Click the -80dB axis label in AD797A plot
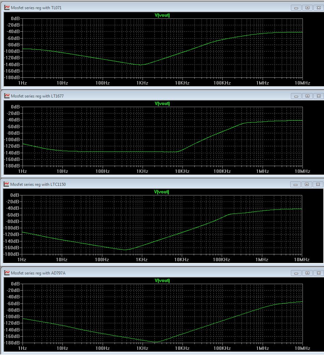This screenshot has height=355, width=324. [x=13, y=310]
